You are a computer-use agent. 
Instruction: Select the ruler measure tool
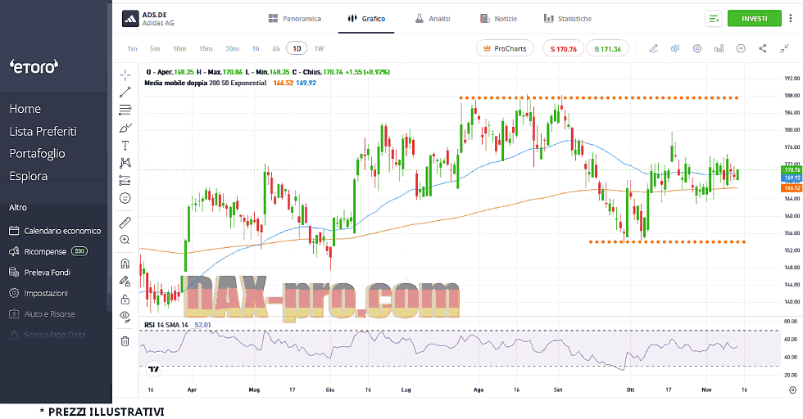pos(125,222)
